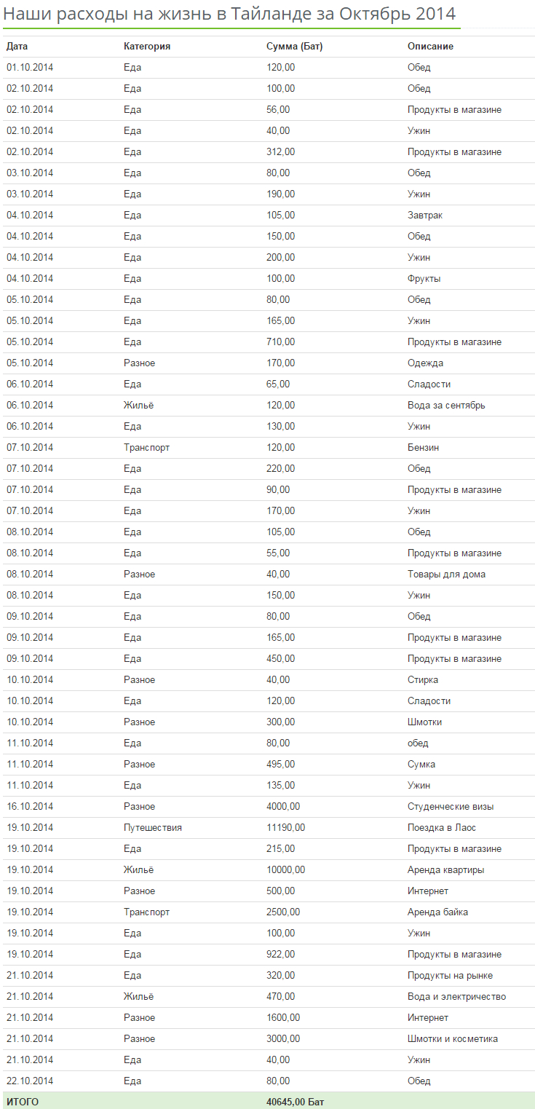Click the Описание column header

point(430,46)
